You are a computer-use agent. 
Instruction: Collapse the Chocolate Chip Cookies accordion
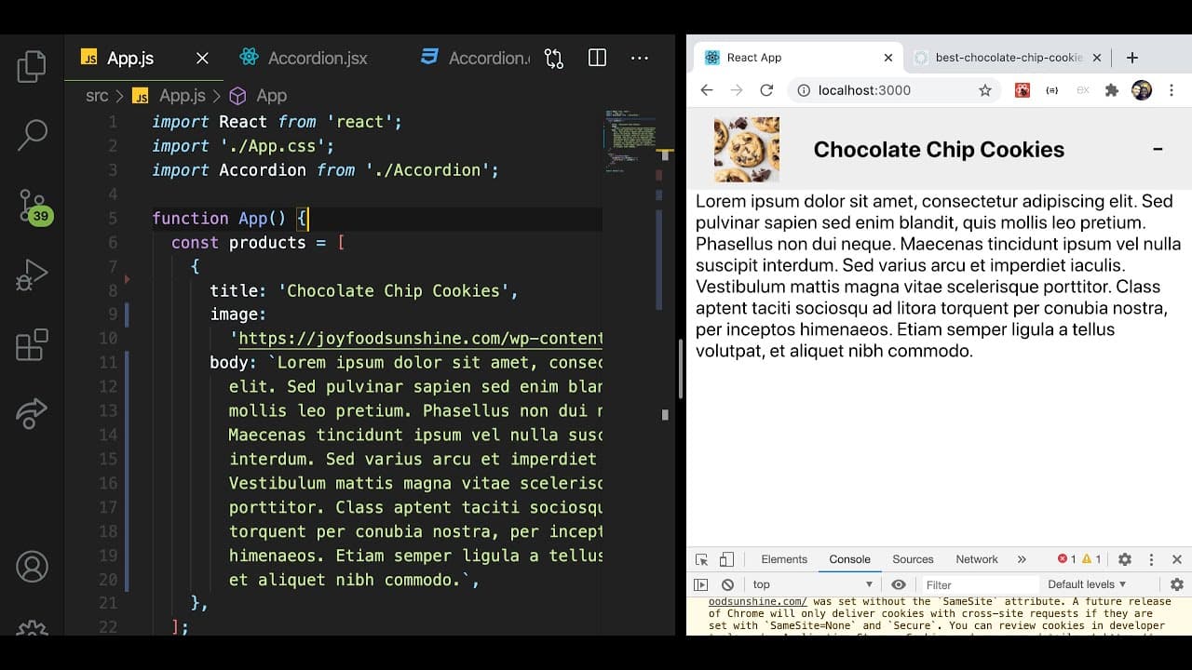click(x=1158, y=149)
